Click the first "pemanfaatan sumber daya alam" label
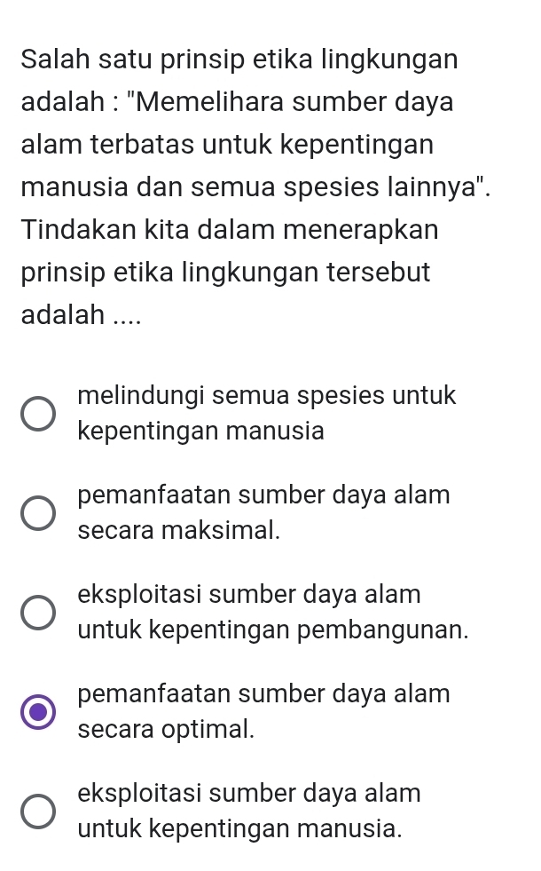541x871 pixels. click(263, 495)
